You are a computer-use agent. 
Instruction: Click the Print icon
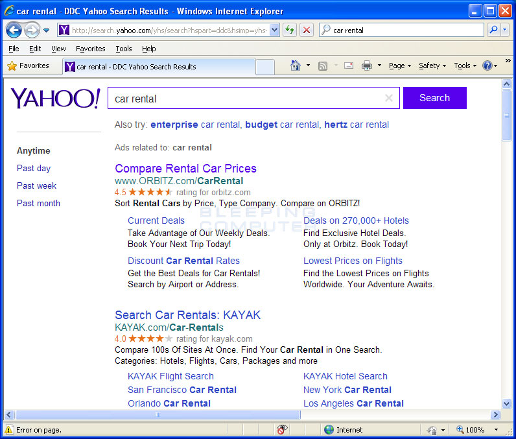click(x=367, y=65)
